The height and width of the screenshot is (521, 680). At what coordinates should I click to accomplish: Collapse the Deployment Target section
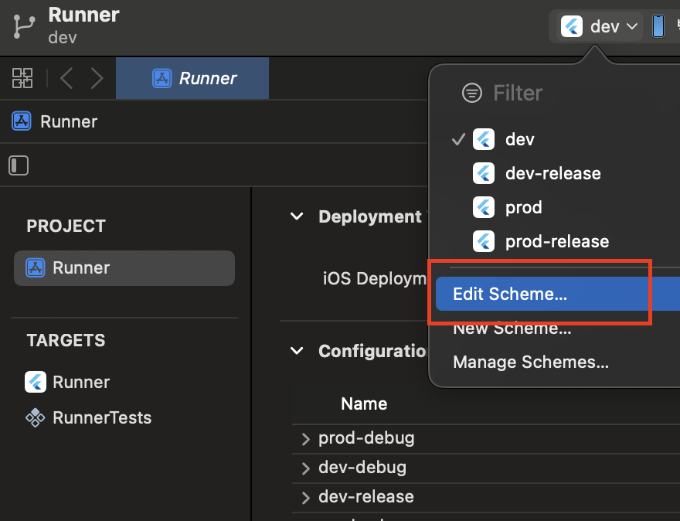[x=297, y=216]
